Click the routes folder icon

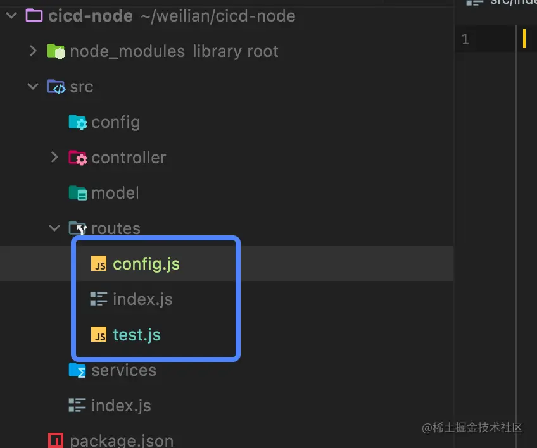click(77, 228)
